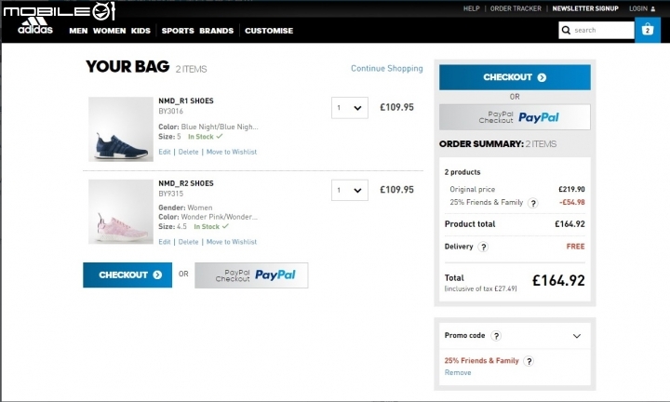Delete the NMD_R2 Shoes item

click(188, 242)
